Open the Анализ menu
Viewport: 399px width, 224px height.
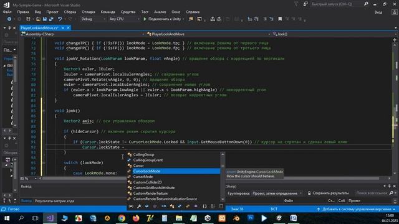pos(160,12)
